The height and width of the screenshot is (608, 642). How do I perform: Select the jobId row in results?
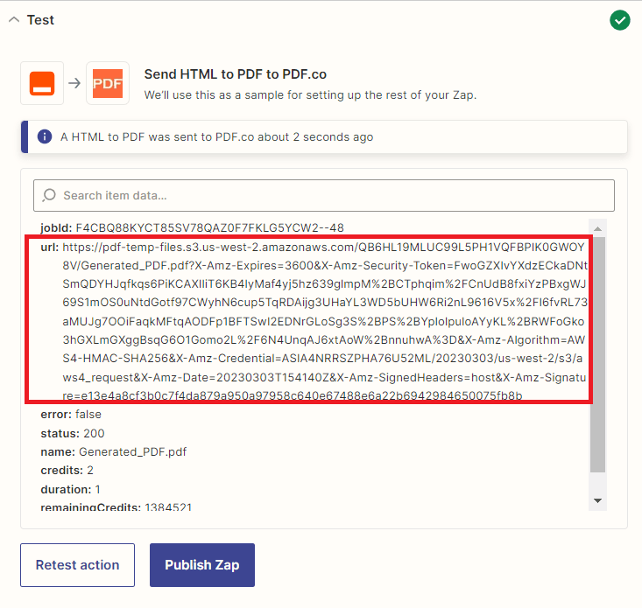coord(192,227)
